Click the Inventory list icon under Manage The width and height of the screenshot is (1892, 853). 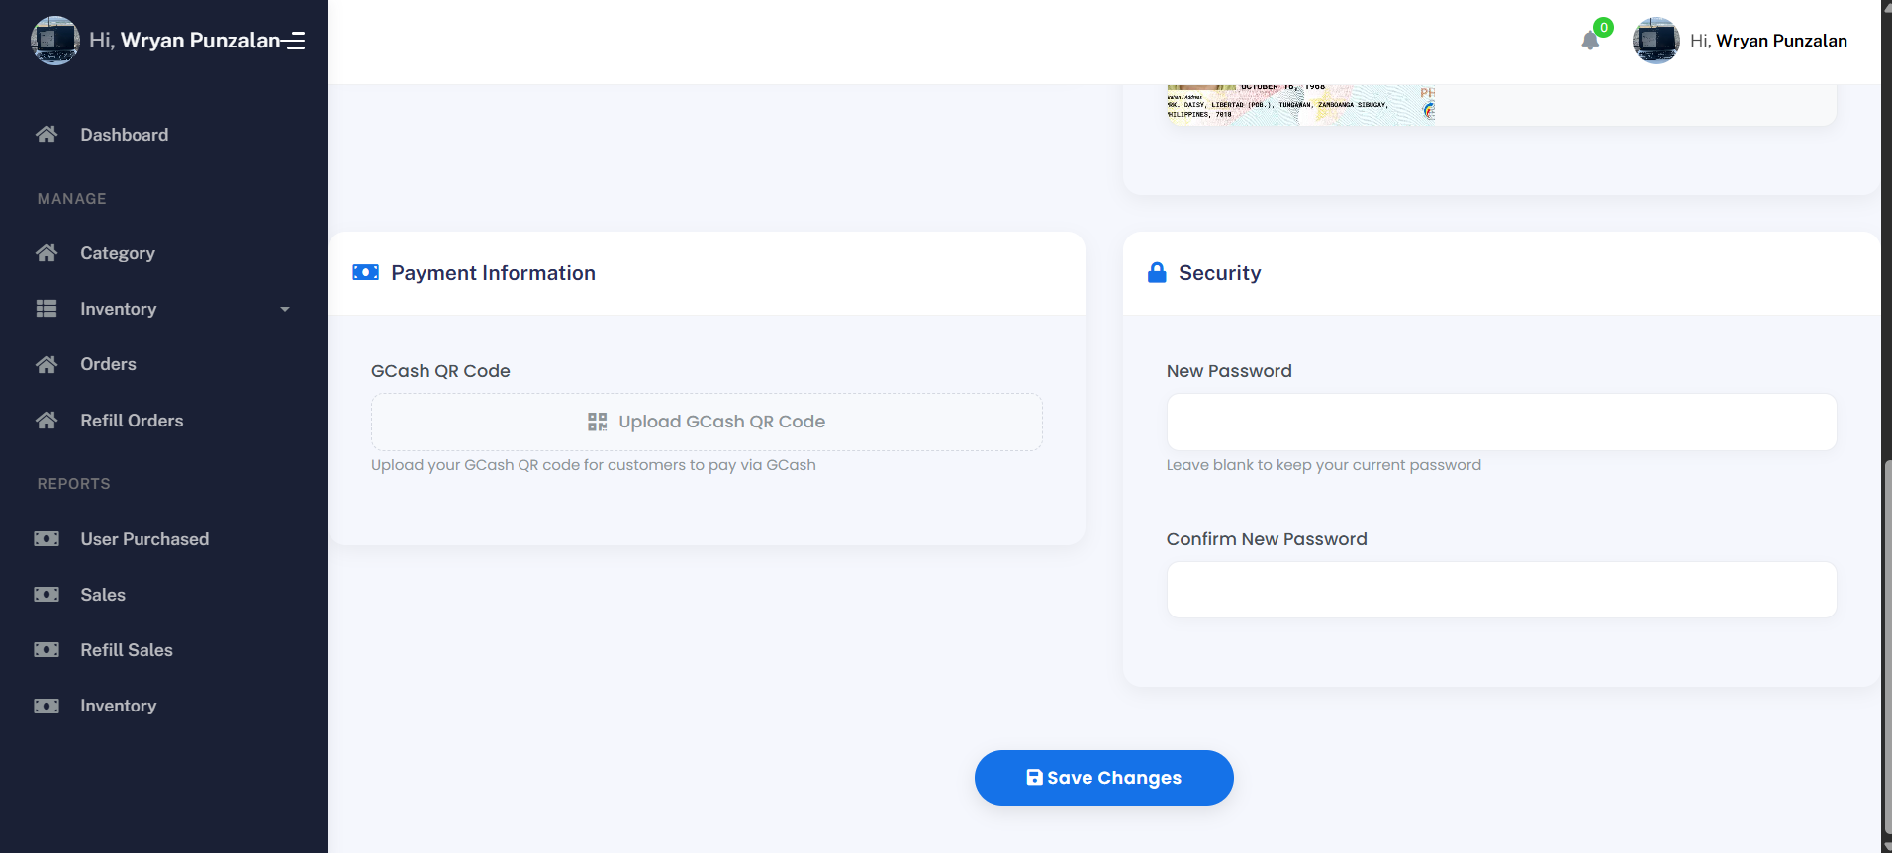[47, 309]
